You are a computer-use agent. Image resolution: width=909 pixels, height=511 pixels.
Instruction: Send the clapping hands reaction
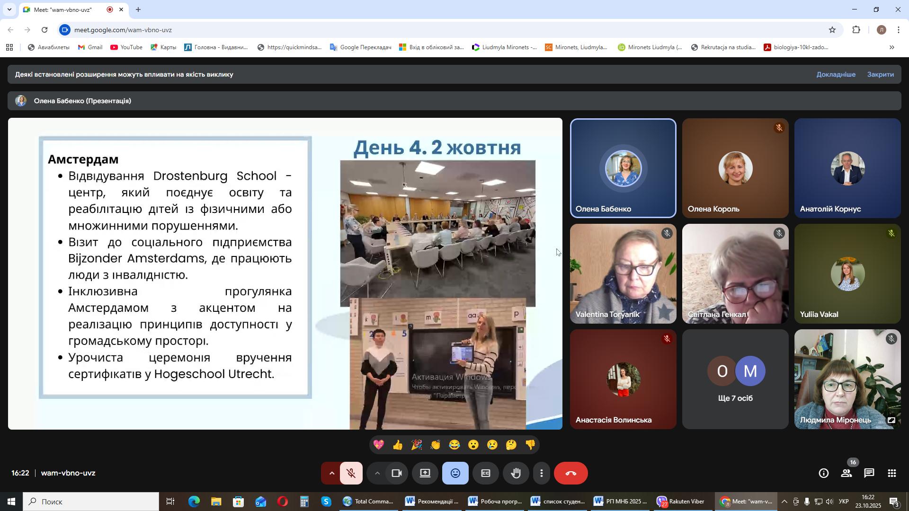pos(435,445)
